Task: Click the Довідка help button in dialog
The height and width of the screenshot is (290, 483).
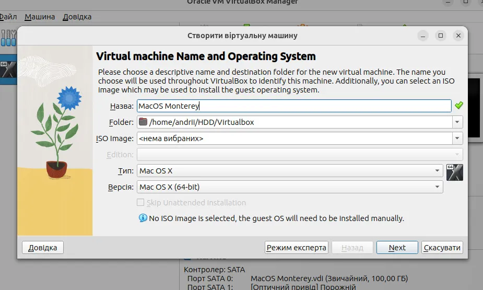Action: pos(42,248)
